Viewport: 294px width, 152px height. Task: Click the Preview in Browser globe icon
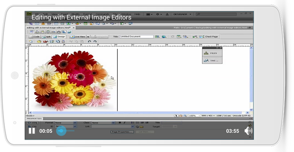(x=164, y=37)
